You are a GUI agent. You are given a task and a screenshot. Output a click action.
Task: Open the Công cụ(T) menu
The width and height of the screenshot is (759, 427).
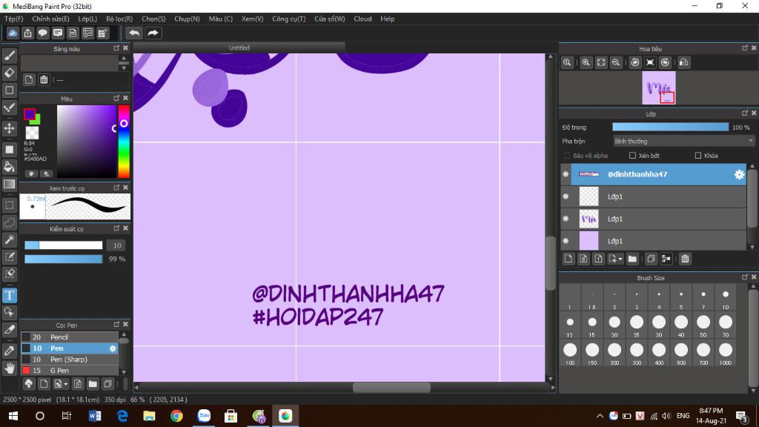point(288,19)
